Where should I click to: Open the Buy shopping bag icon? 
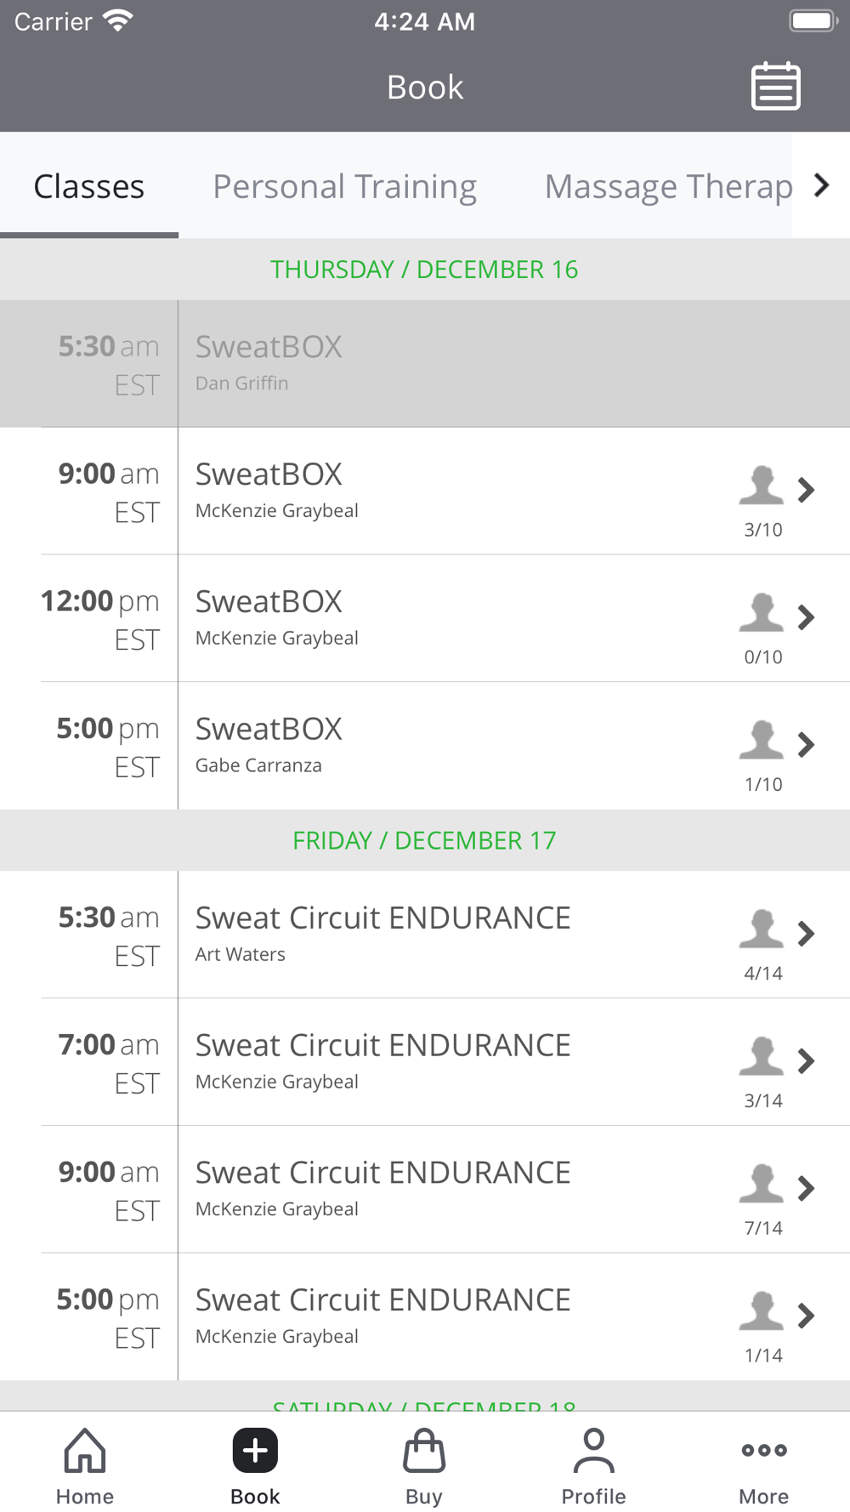pyautogui.click(x=424, y=1451)
